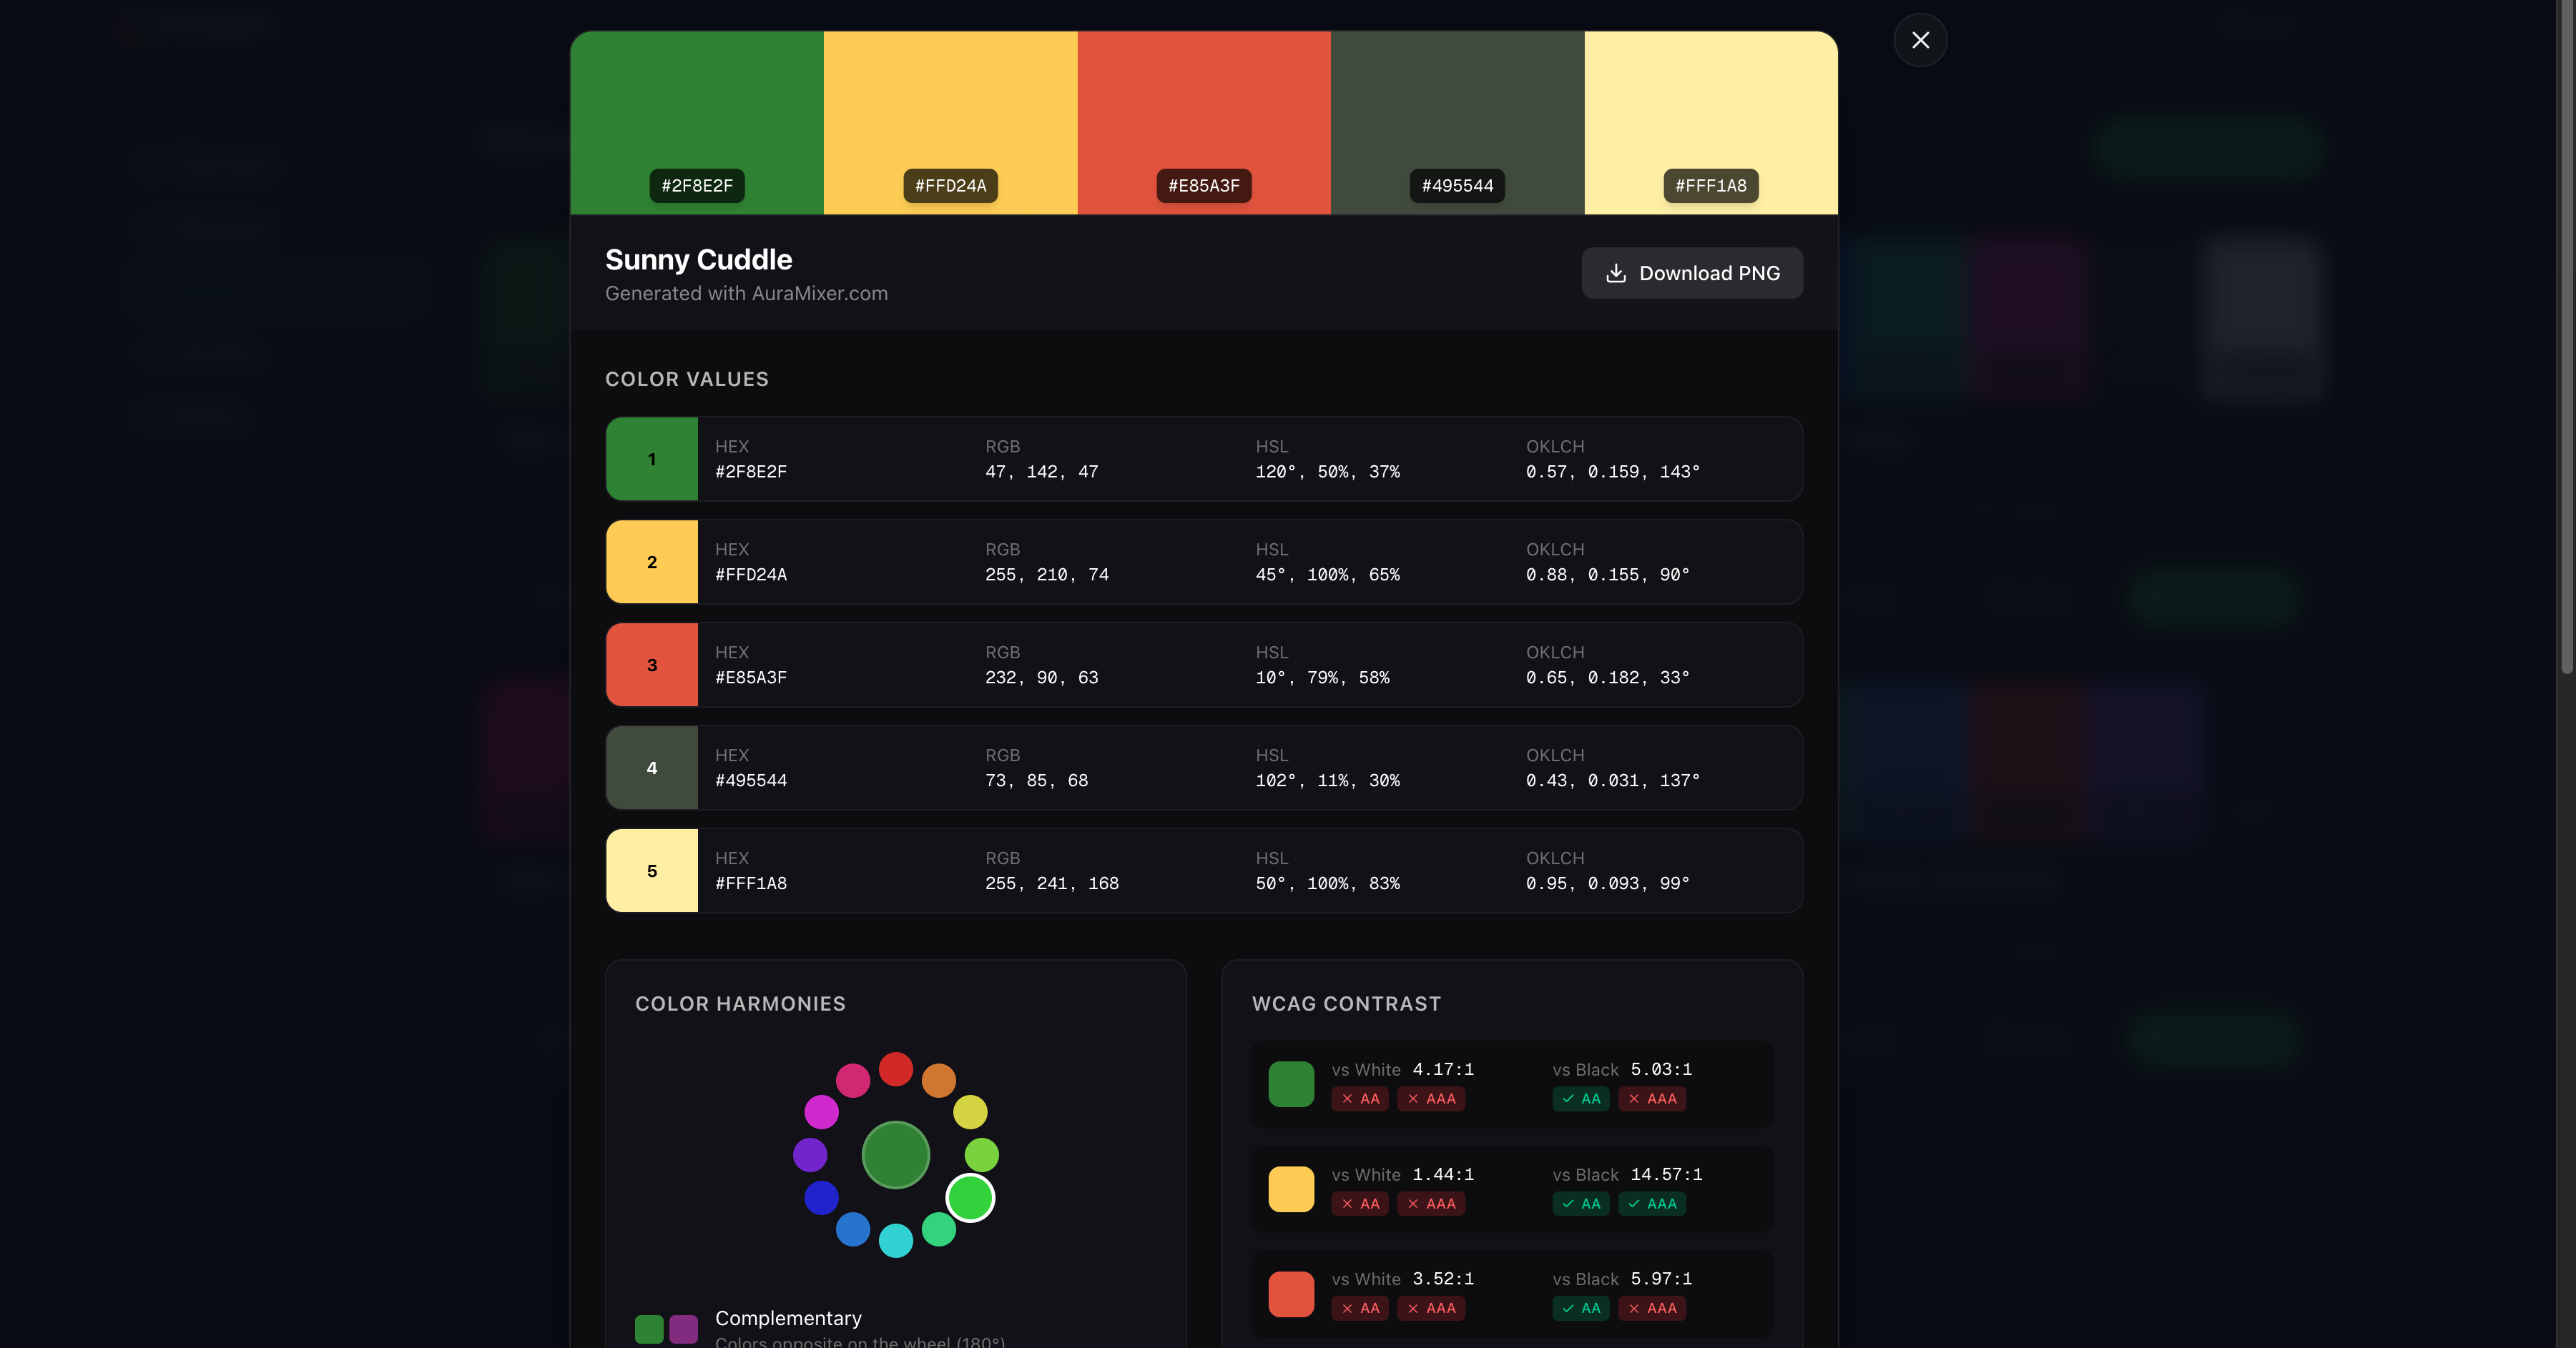Screen dimensions: 2576x1348
Task: Click the orange swatch icon in WCAG Contrast panel
Action: pyautogui.click(x=1291, y=1294)
